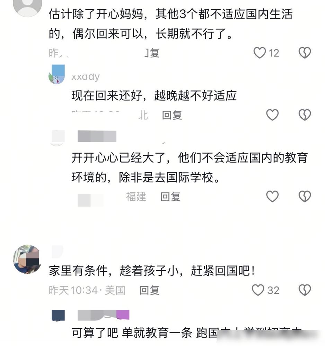Like xxady's reply about 越晚越不好适应
The width and height of the screenshot is (325, 346).
[272, 115]
